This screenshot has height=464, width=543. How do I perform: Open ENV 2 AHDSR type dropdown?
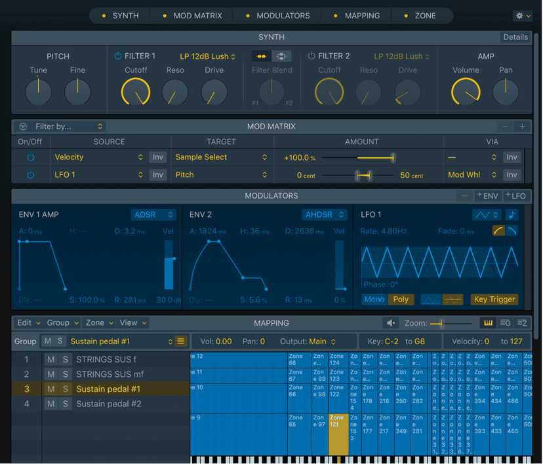(x=324, y=215)
